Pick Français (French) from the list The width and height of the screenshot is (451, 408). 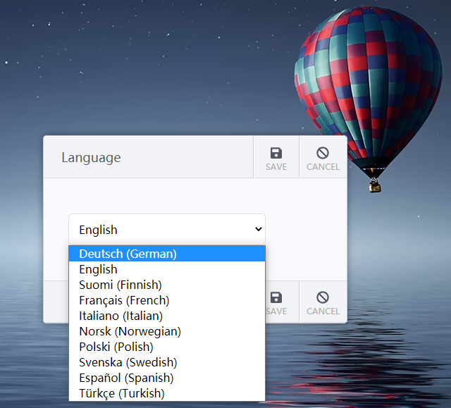pos(167,300)
